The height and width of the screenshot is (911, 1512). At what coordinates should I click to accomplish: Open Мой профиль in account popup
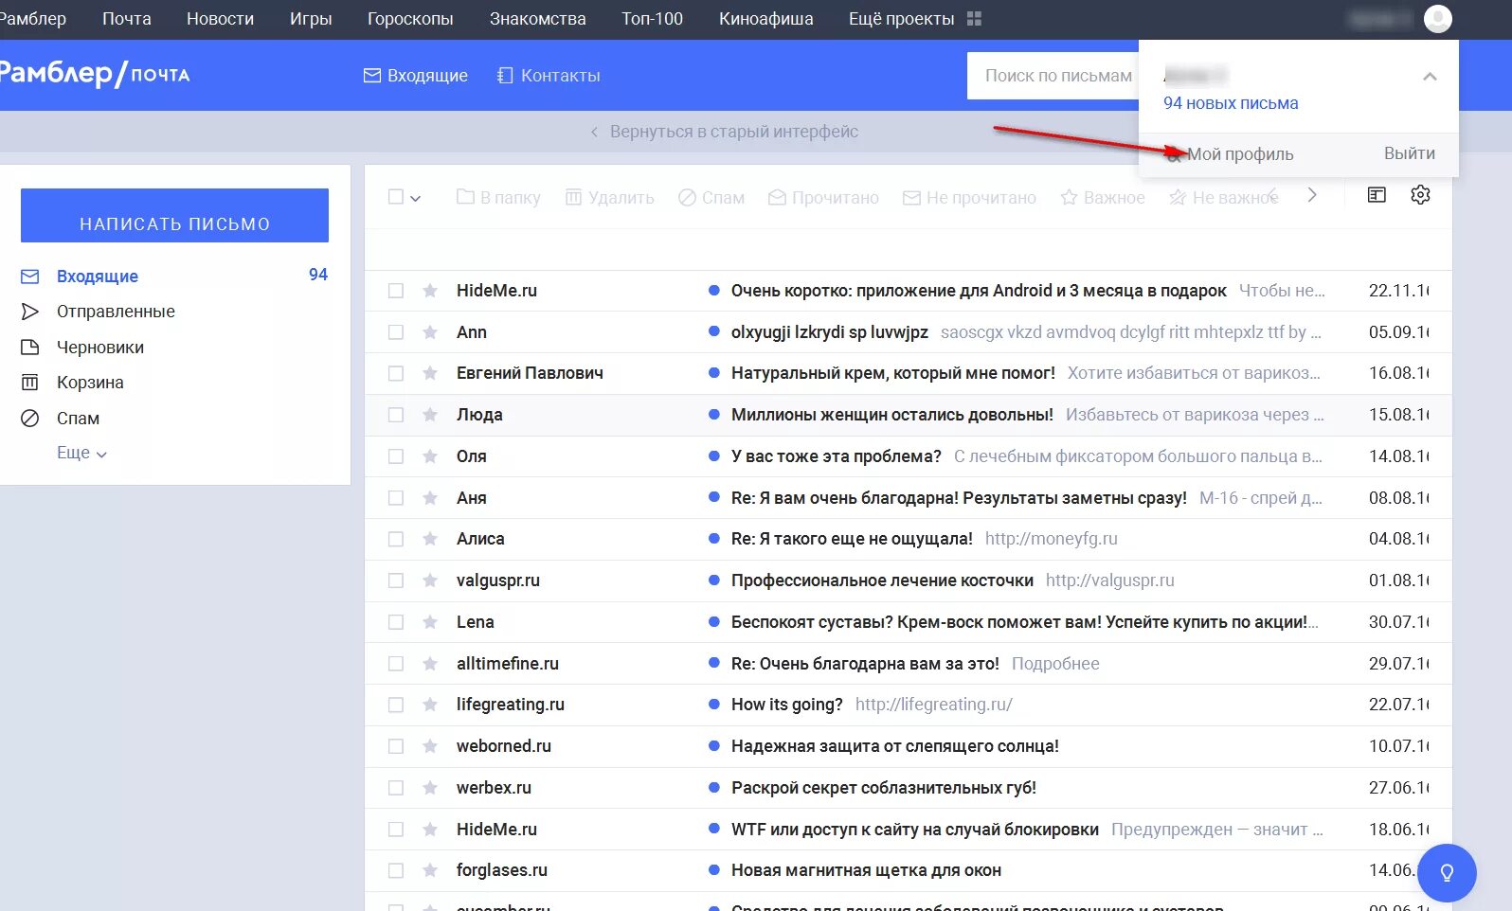tap(1239, 154)
